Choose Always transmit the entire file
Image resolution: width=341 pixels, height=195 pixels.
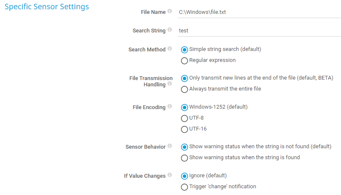pyautogui.click(x=184, y=89)
